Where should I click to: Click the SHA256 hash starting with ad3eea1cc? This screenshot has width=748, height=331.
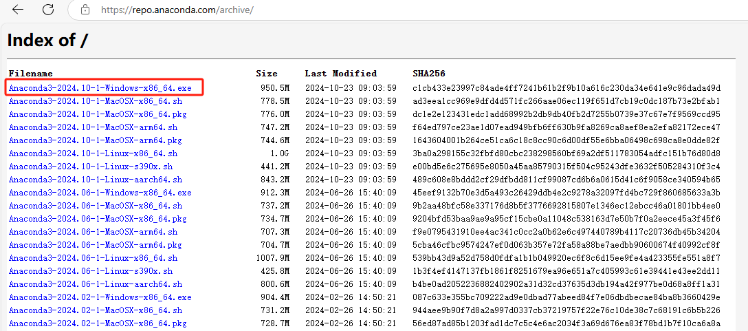pos(566,101)
